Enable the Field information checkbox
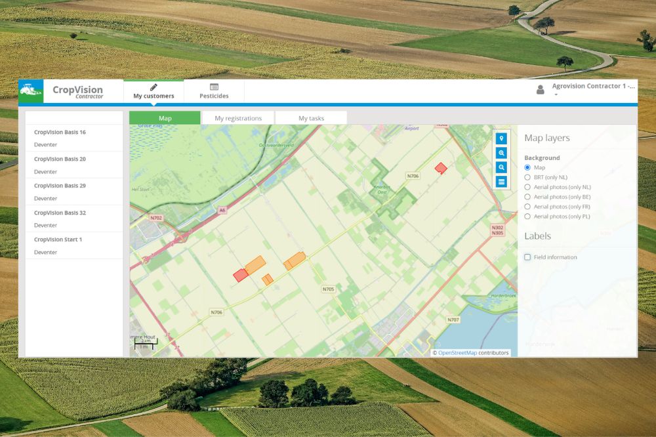 tap(527, 257)
